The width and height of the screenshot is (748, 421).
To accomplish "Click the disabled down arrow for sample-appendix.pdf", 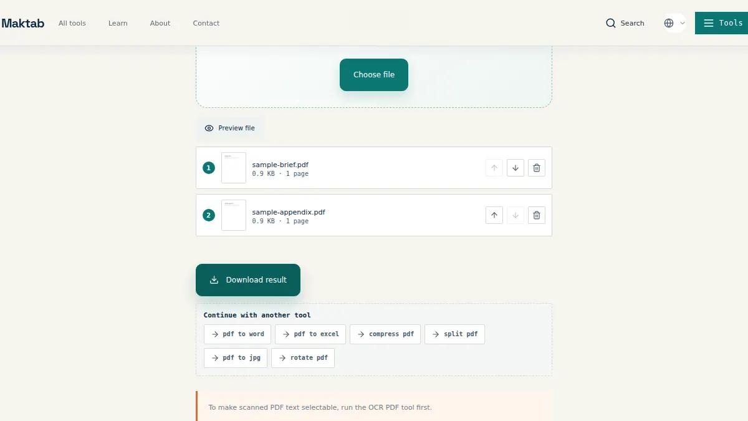I will point(515,215).
